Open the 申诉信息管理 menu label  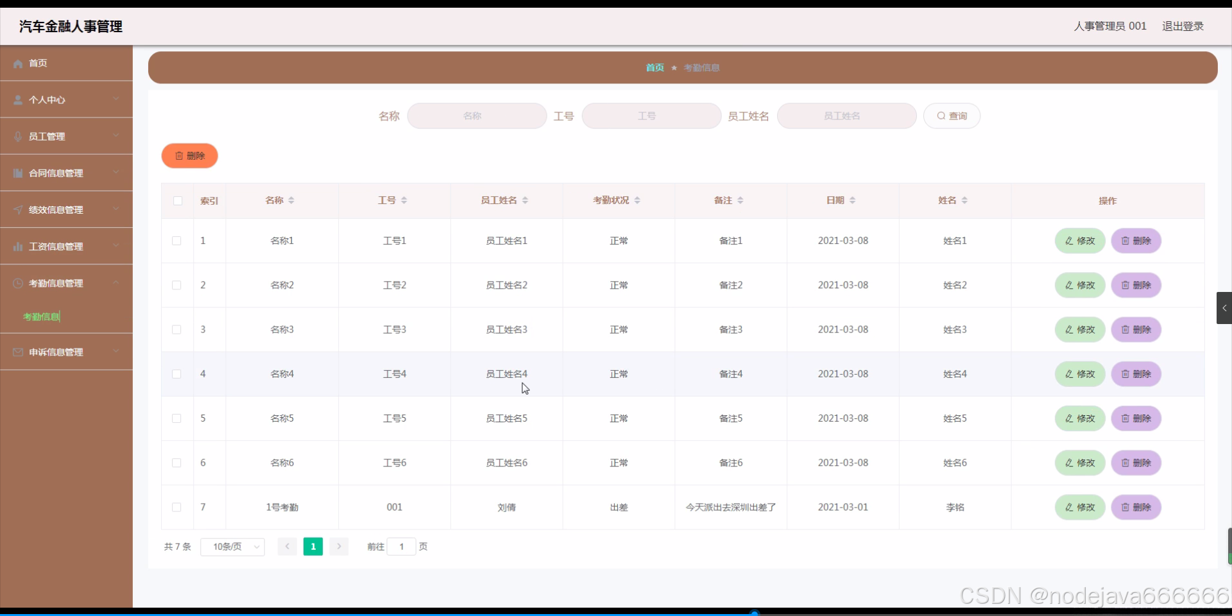(56, 352)
